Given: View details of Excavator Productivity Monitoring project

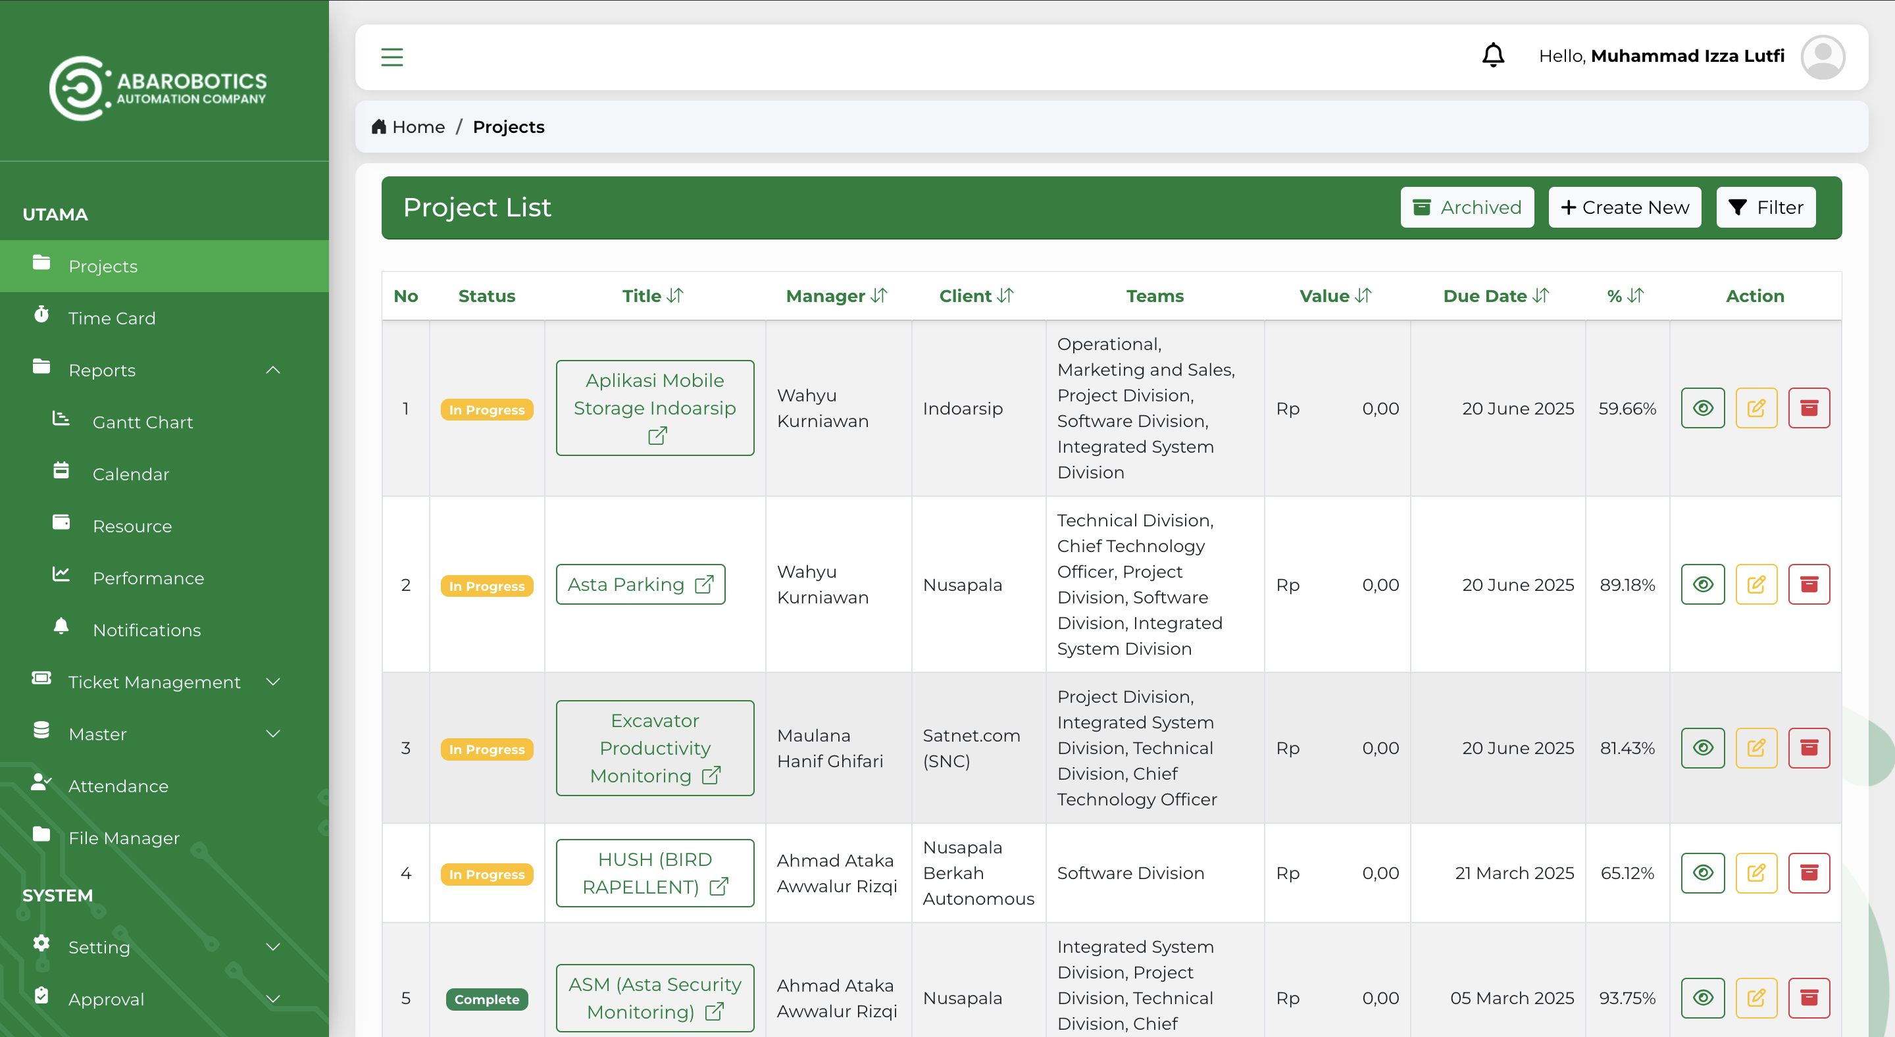Looking at the screenshot, I should point(1702,748).
